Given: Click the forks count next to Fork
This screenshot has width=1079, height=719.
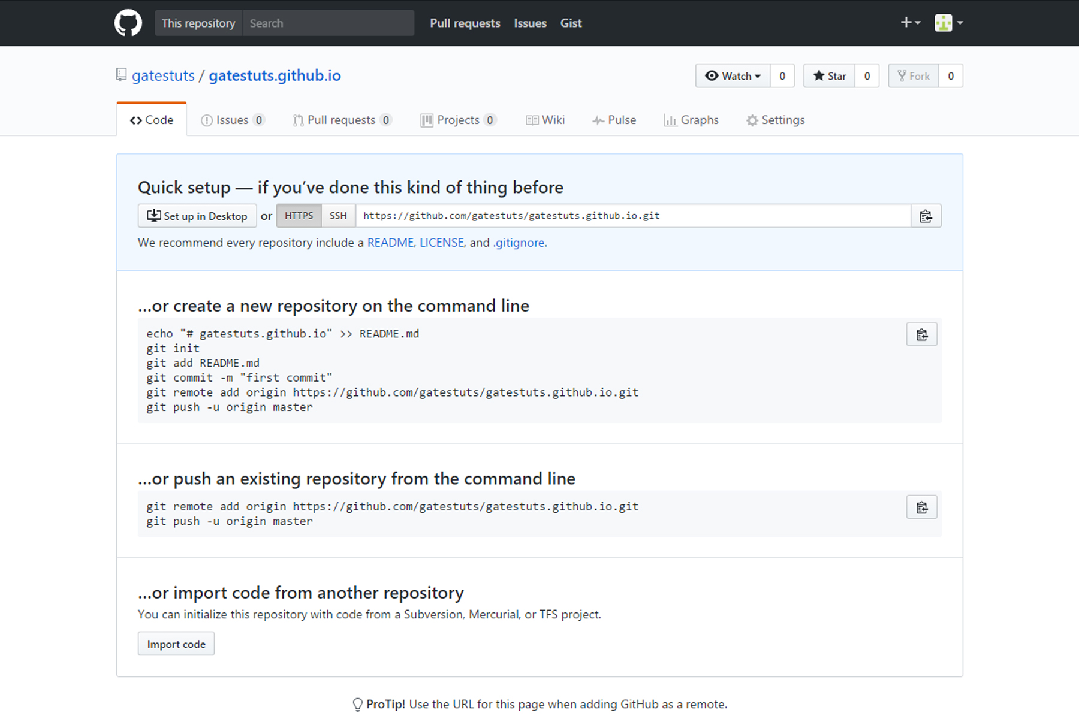Looking at the screenshot, I should coord(951,76).
